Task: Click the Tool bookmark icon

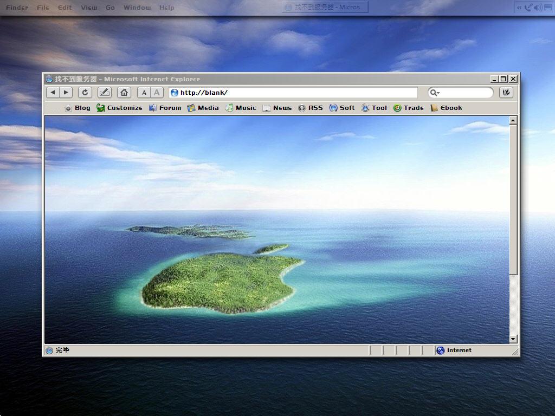Action: tap(365, 108)
